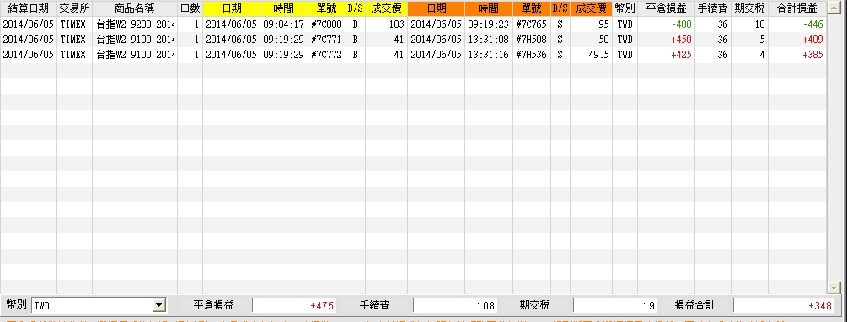Click the sell price cell 95
The image size is (847, 322).
(591, 24)
